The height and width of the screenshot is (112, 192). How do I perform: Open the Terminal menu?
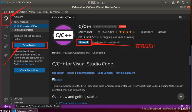pos(55,12)
